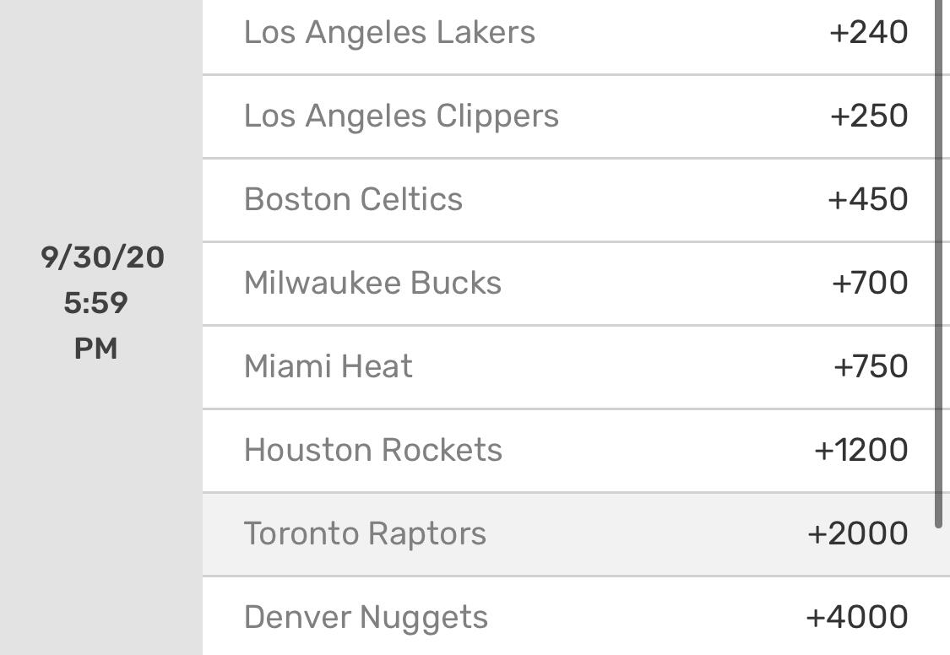Screen dimensions: 950x655
Task: Click the 5:59 event time
Action: coord(95,303)
